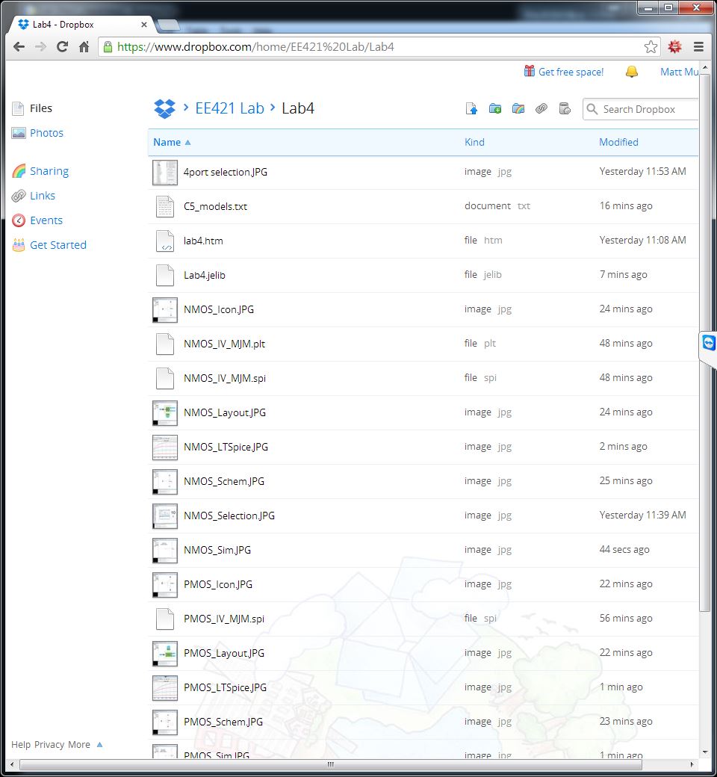
Task: Click the Links chain icon in the sidebar
Action: [x=19, y=196]
